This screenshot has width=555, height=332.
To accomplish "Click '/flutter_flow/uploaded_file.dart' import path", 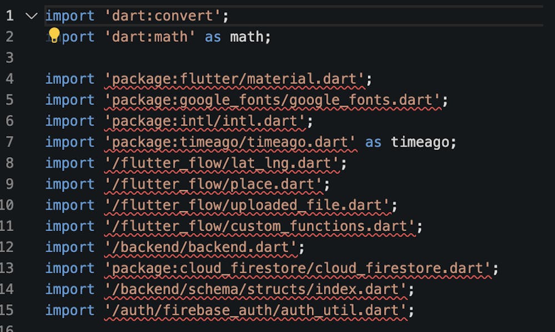I will pos(247,205).
